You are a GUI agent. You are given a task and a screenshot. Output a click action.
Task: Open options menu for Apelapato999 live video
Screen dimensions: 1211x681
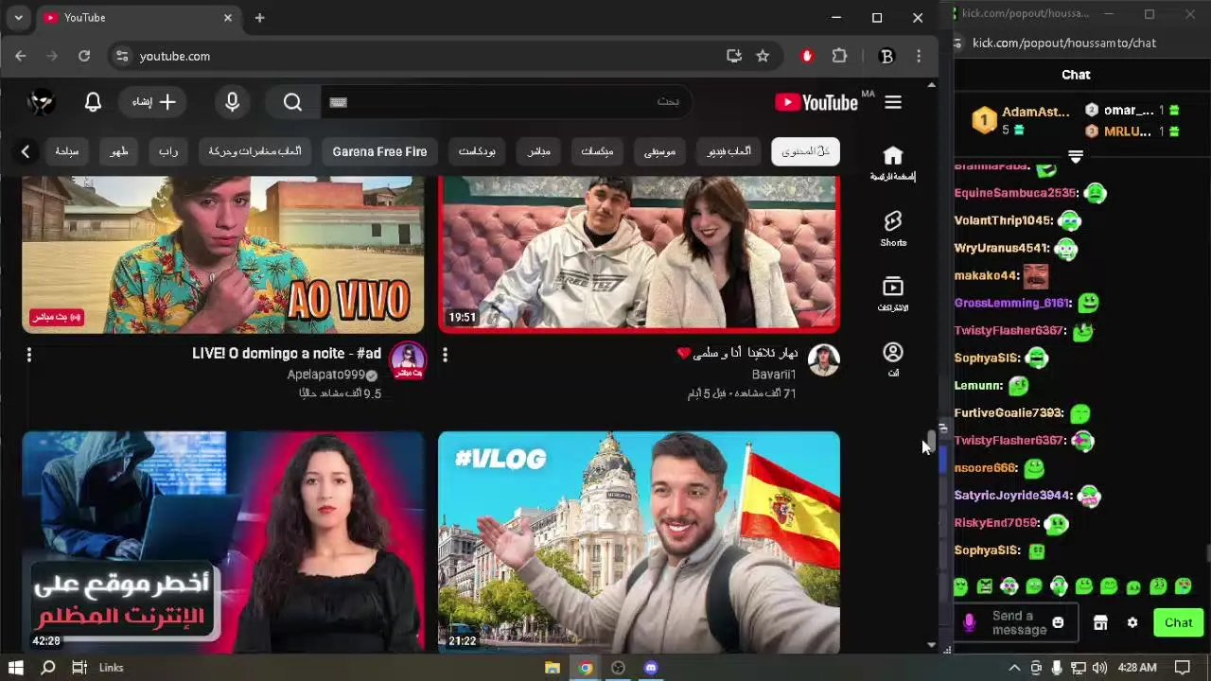[29, 355]
